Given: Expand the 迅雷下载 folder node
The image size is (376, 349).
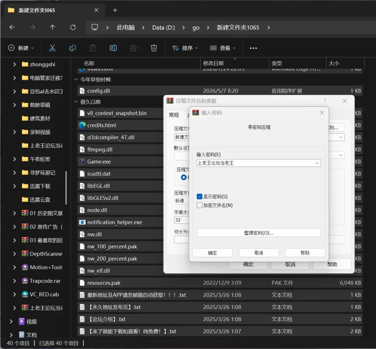Looking at the screenshot, I should [15, 186].
